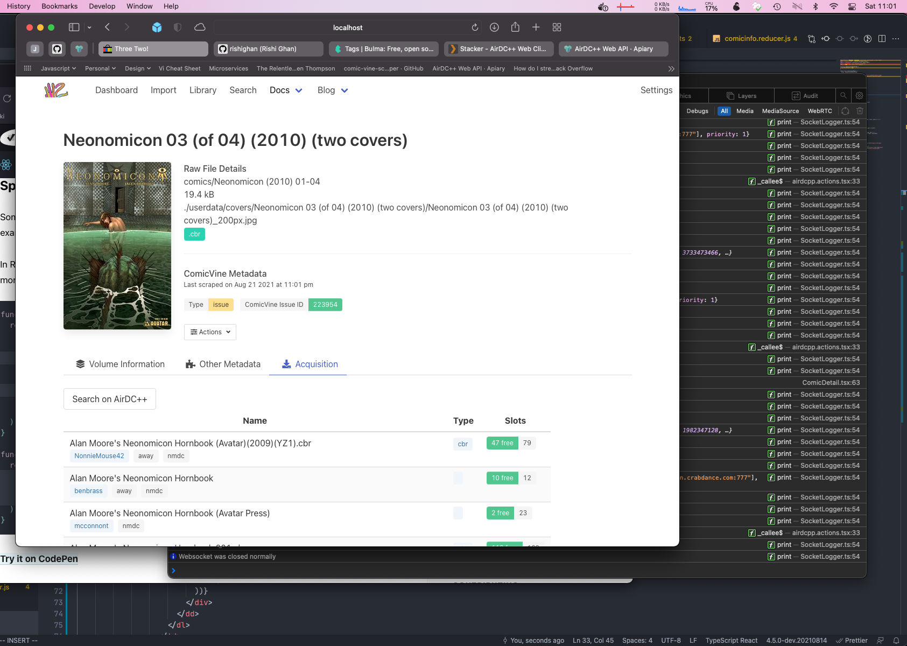This screenshot has height=646, width=907.
Task: Click the Safari sidebar toggle icon
Action: [74, 27]
